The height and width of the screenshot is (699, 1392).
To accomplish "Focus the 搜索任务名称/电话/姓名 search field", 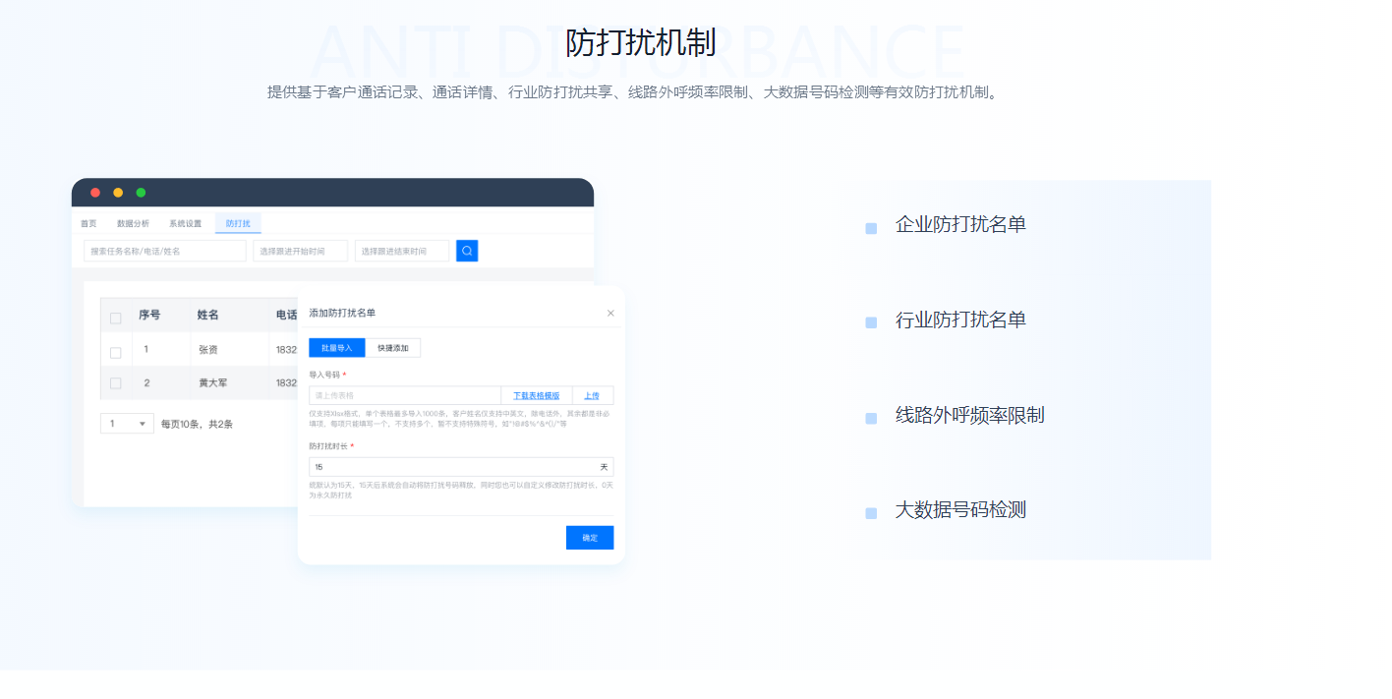I will point(164,252).
